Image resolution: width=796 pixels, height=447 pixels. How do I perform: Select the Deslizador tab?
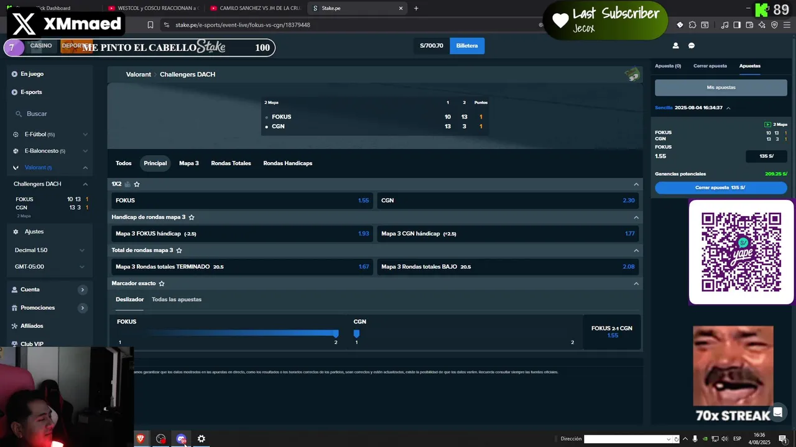tap(129, 299)
